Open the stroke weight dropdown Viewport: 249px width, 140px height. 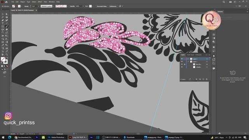pyautogui.click(x=39, y=6)
